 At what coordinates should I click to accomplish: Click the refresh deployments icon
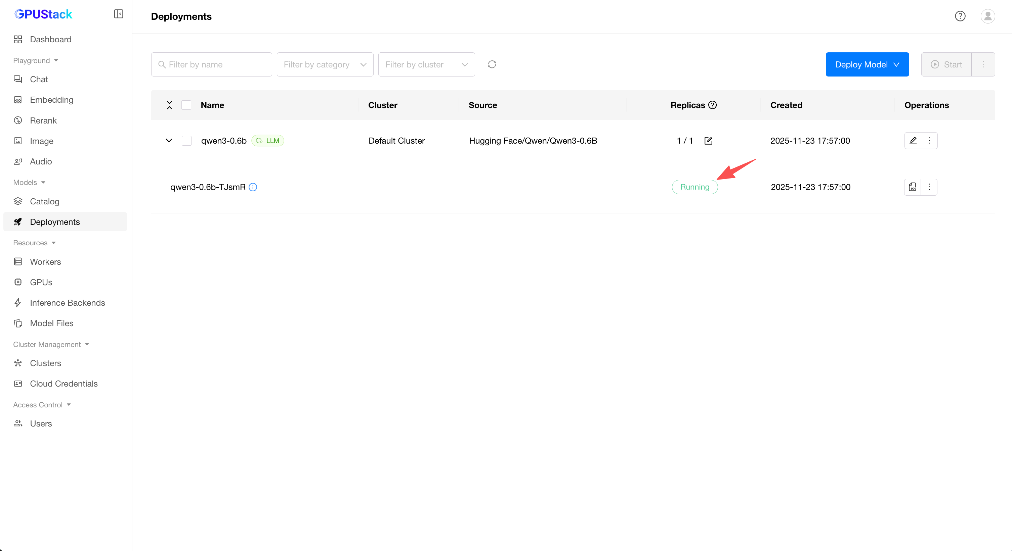point(492,64)
